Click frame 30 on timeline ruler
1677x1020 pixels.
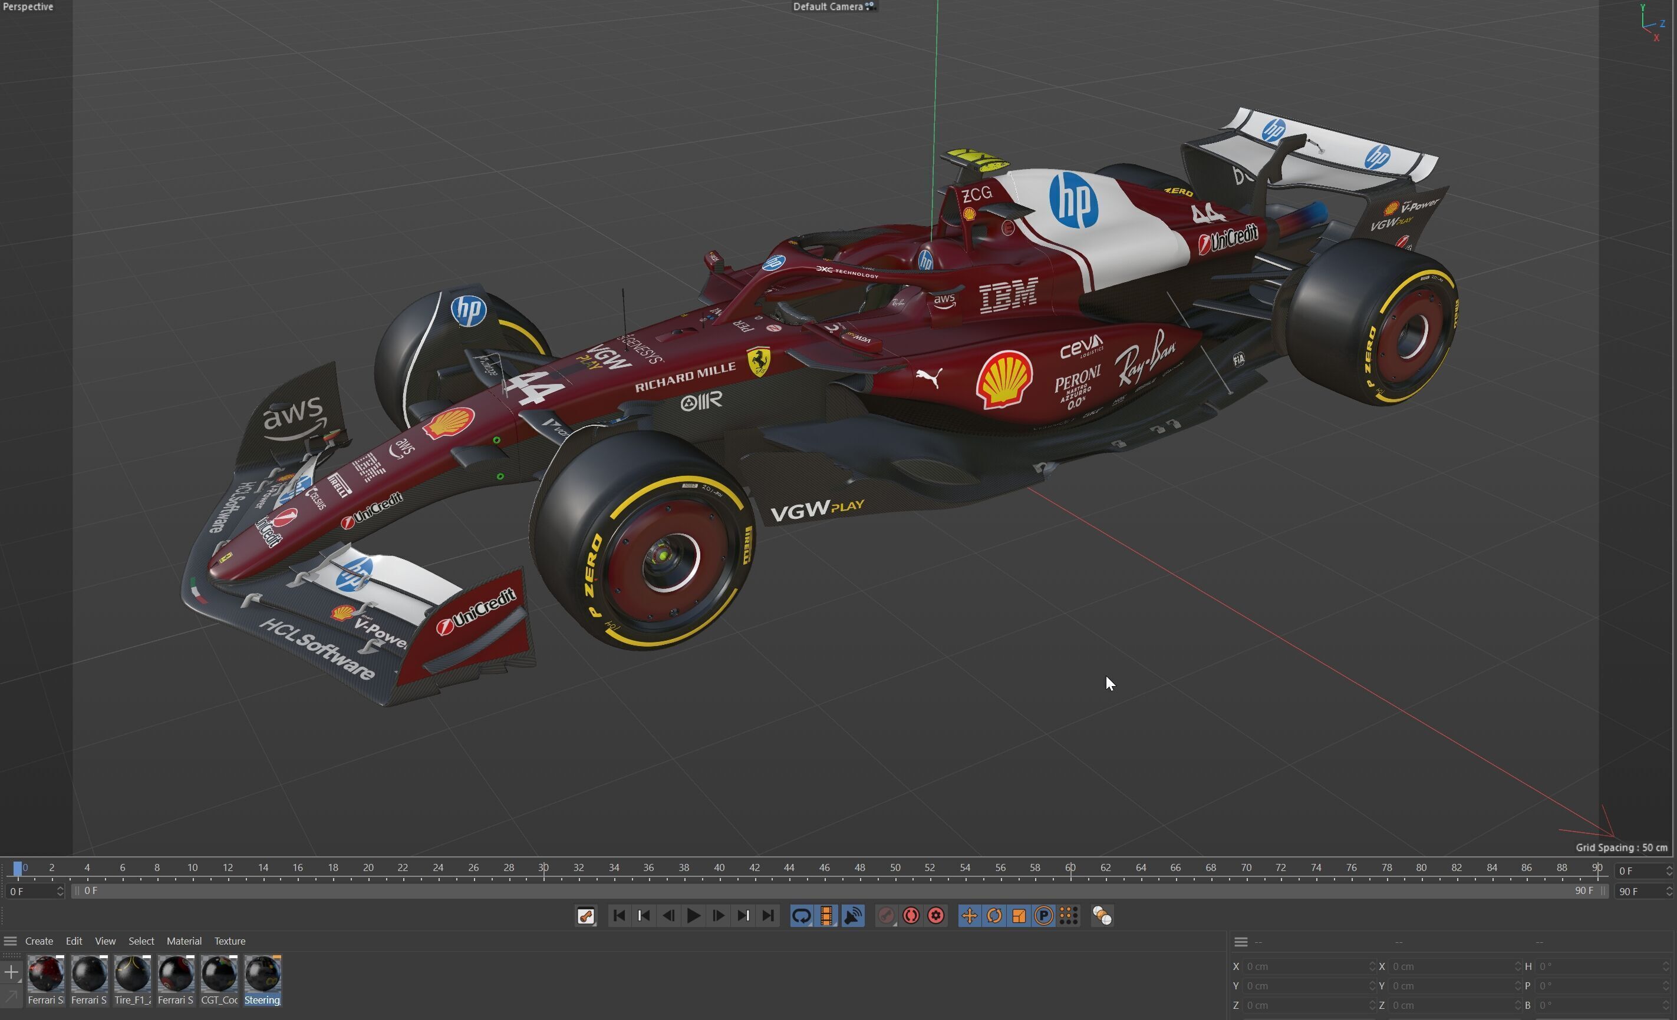pyautogui.click(x=543, y=869)
